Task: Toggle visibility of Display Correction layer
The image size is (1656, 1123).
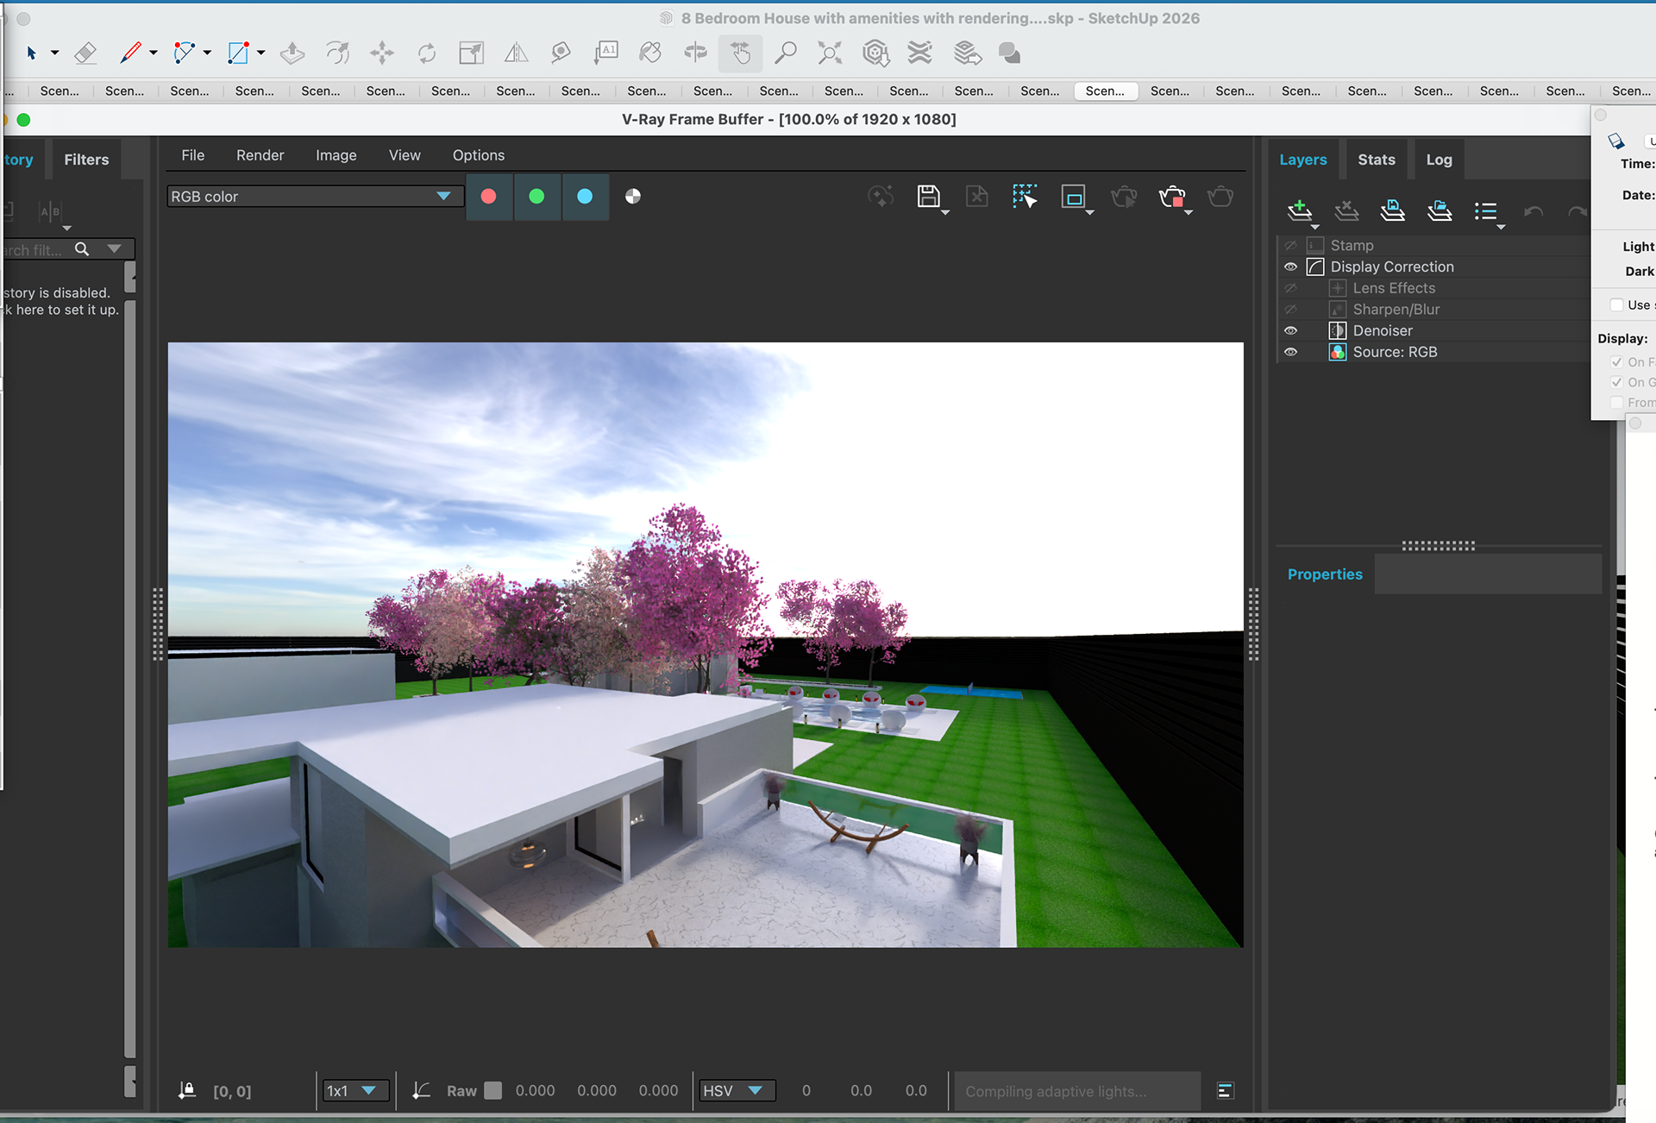Action: pos(1290,267)
